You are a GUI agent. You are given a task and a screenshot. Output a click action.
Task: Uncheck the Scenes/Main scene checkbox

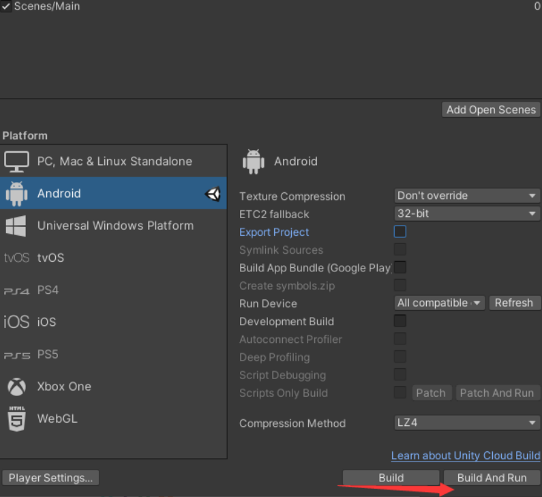(6, 6)
